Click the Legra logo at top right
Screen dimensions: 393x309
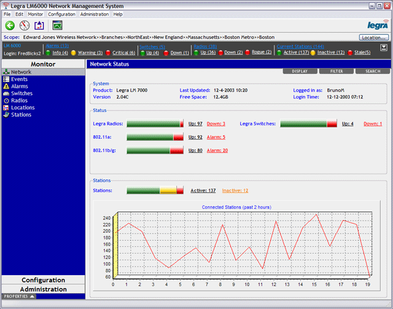coord(378,25)
